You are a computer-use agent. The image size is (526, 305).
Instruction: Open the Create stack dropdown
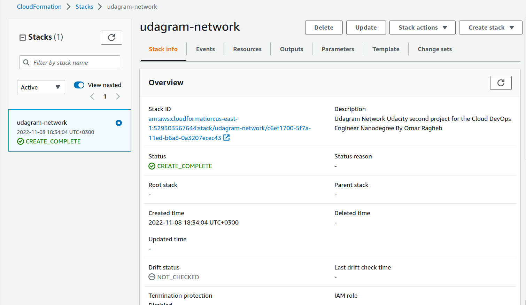pos(490,28)
